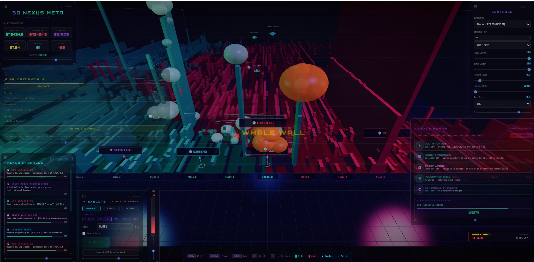This screenshot has height=262, width=534.
Task: Click the skull icon on EXHAUST label
Action: pyautogui.click(x=254, y=123)
